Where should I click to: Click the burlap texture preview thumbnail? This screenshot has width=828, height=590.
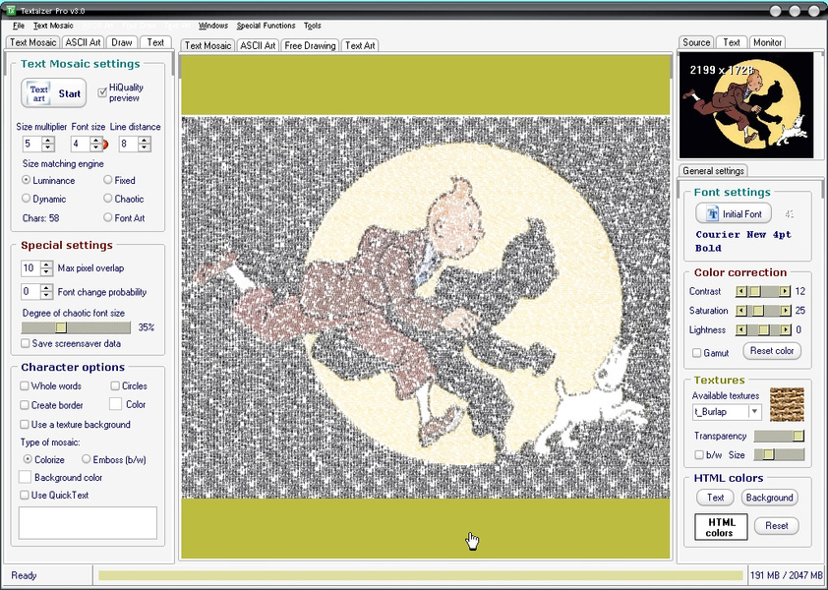(787, 403)
